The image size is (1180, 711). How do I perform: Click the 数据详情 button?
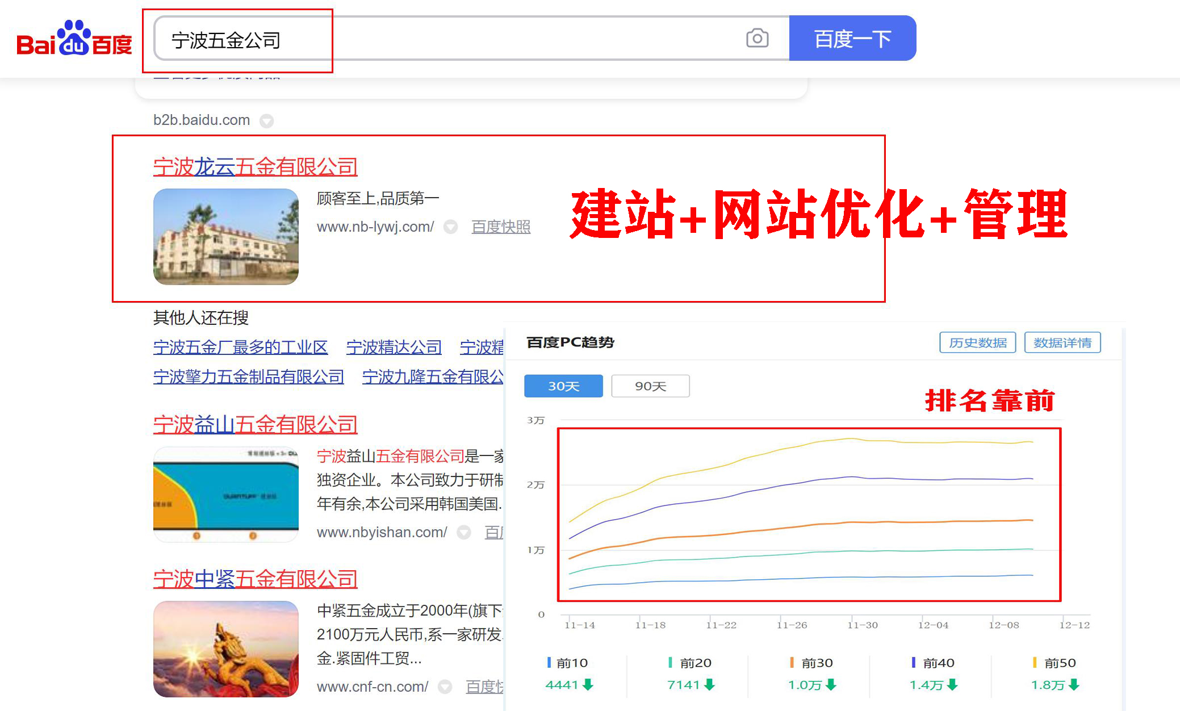pos(1062,343)
